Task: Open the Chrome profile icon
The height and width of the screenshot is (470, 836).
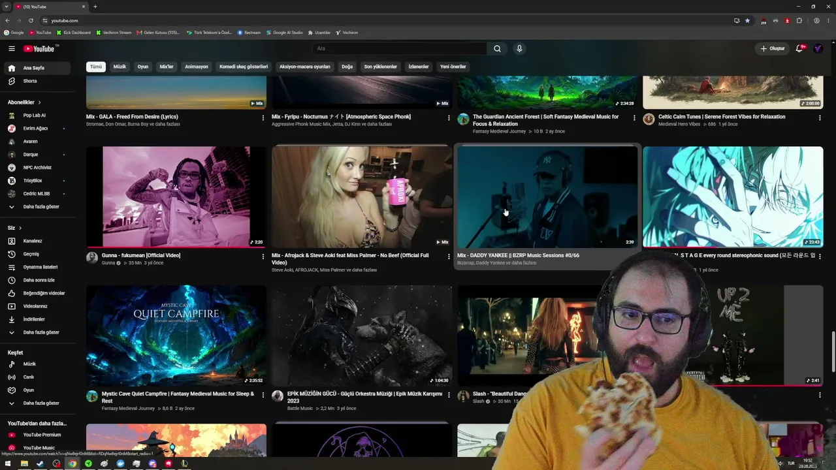Action: click(x=816, y=20)
